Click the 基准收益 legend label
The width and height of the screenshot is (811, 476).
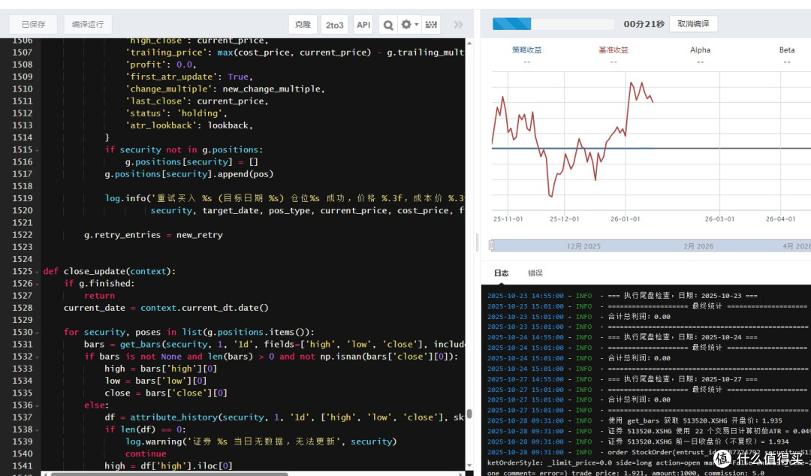tap(614, 50)
